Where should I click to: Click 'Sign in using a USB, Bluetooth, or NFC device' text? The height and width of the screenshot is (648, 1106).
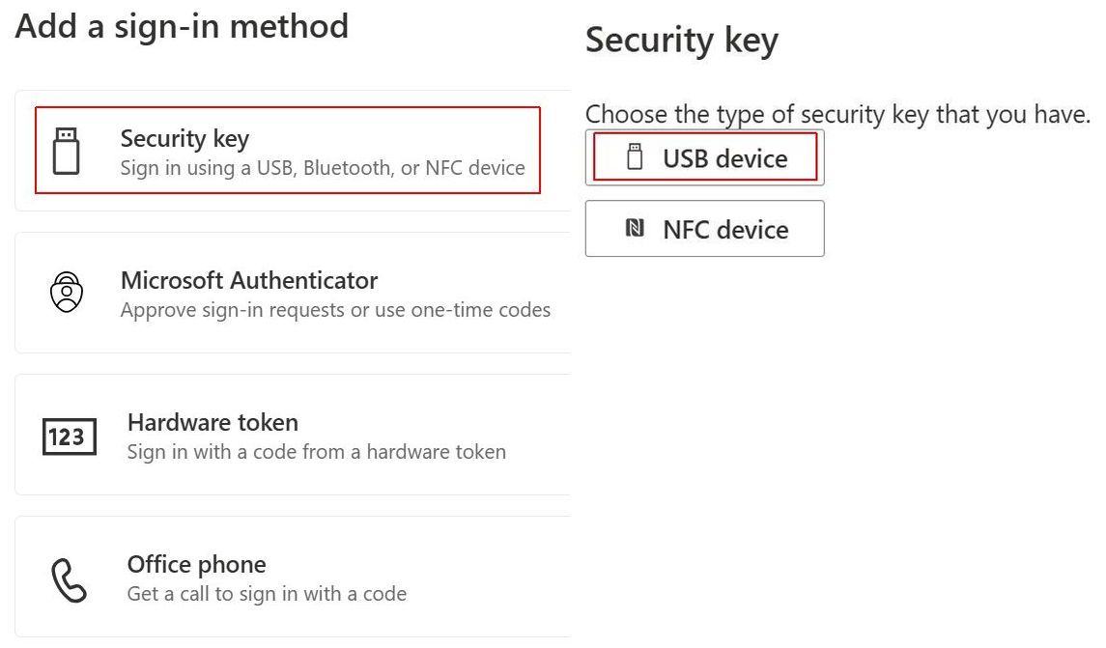coord(323,169)
